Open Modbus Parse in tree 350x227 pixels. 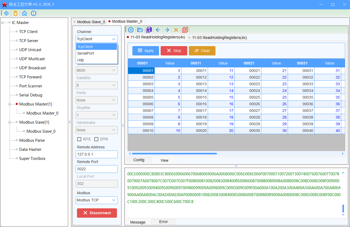(32, 140)
